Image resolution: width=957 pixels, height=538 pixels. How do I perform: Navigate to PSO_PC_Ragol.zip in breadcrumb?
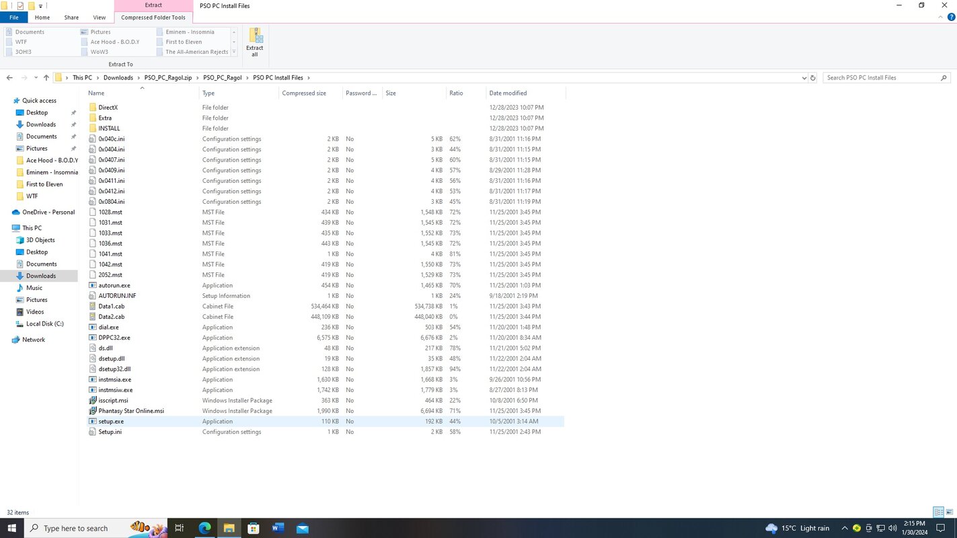click(x=167, y=78)
